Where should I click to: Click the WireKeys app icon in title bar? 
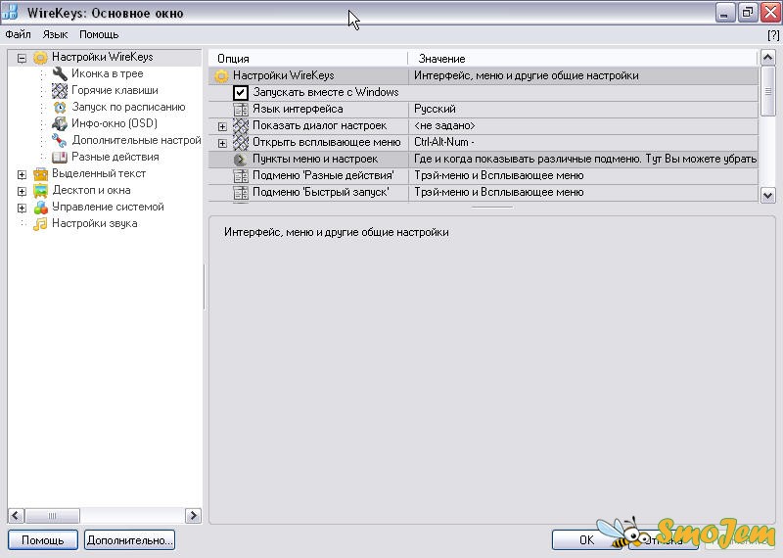[x=10, y=12]
